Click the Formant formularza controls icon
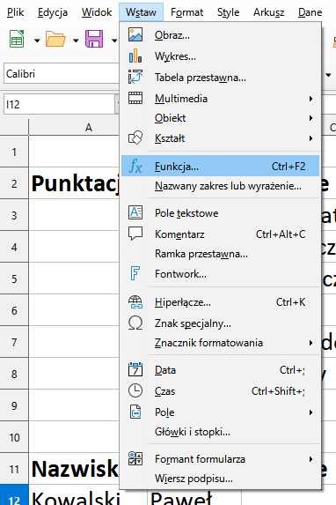This screenshot has width=336, height=505. (x=135, y=458)
